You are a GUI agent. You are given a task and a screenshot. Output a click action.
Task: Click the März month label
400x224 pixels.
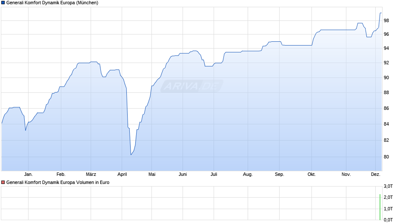[91, 174]
